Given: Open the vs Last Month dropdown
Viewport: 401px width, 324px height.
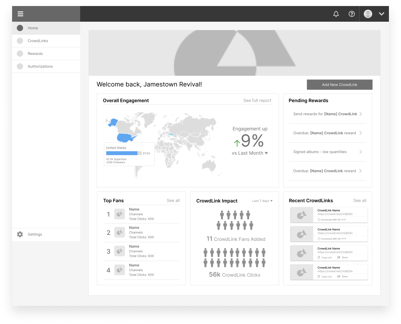Looking at the screenshot, I should (250, 153).
